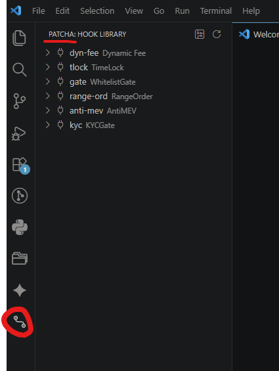Viewport: 279px width, 371px height.
Task: Open the Go menu
Action: pos(159,11)
